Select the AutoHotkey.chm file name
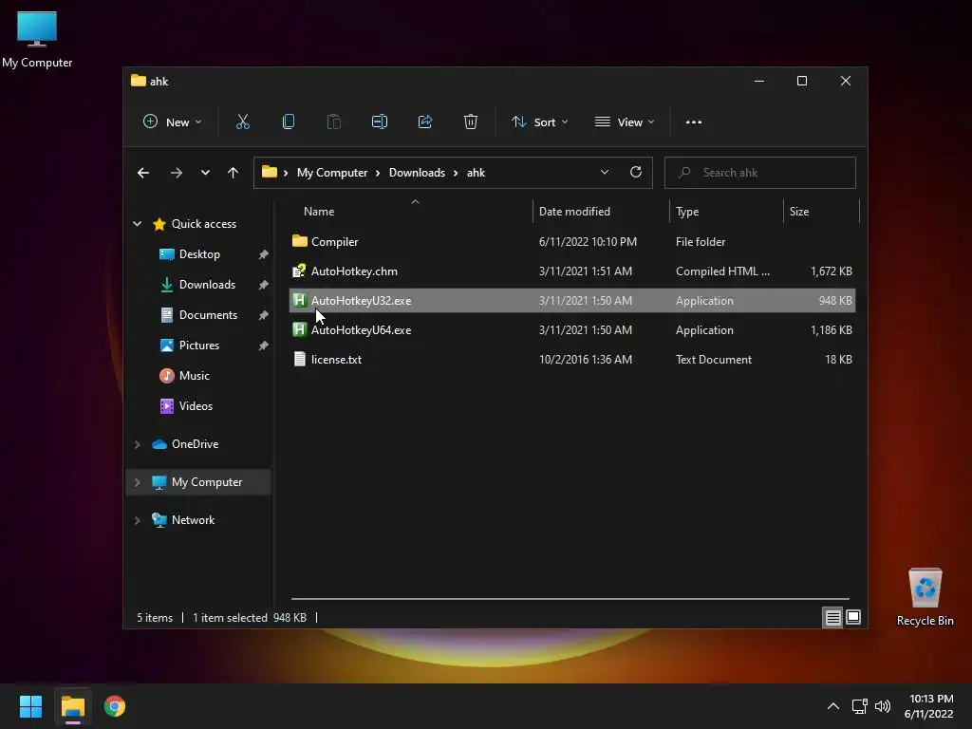972x729 pixels. 354,271
